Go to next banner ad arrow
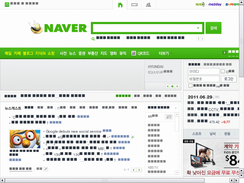The image size is (244, 183). coord(177,86)
